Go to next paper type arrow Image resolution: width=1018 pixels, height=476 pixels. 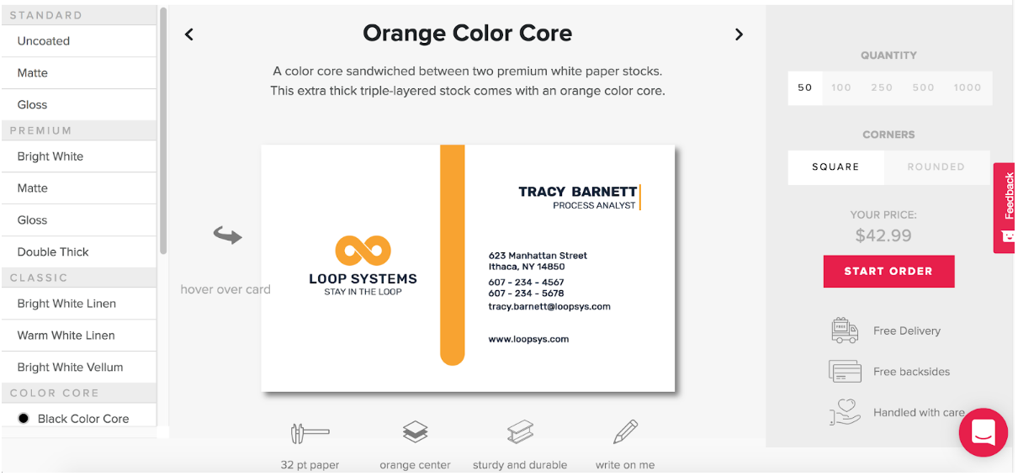pos(739,34)
